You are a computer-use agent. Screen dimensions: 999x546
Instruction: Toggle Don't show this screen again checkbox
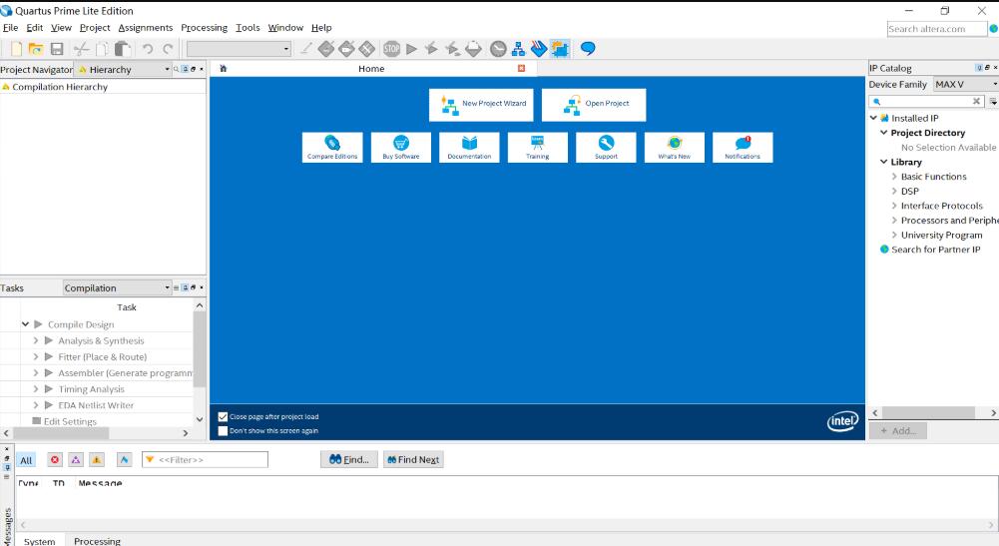click(223, 430)
